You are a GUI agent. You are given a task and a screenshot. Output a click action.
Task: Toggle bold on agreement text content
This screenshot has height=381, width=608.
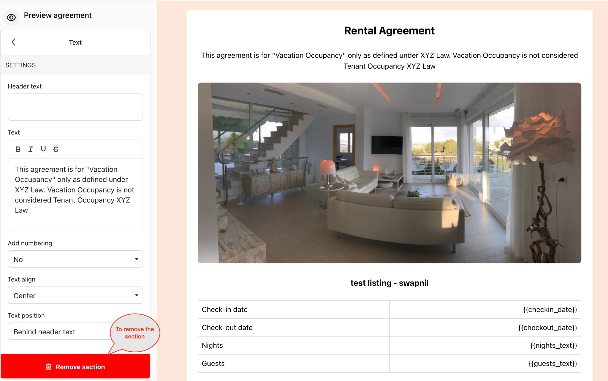[18, 149]
